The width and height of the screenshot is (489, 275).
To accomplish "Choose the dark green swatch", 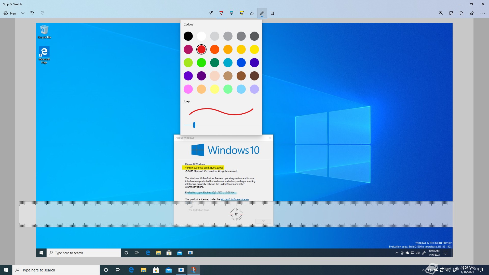I will pyautogui.click(x=215, y=63).
